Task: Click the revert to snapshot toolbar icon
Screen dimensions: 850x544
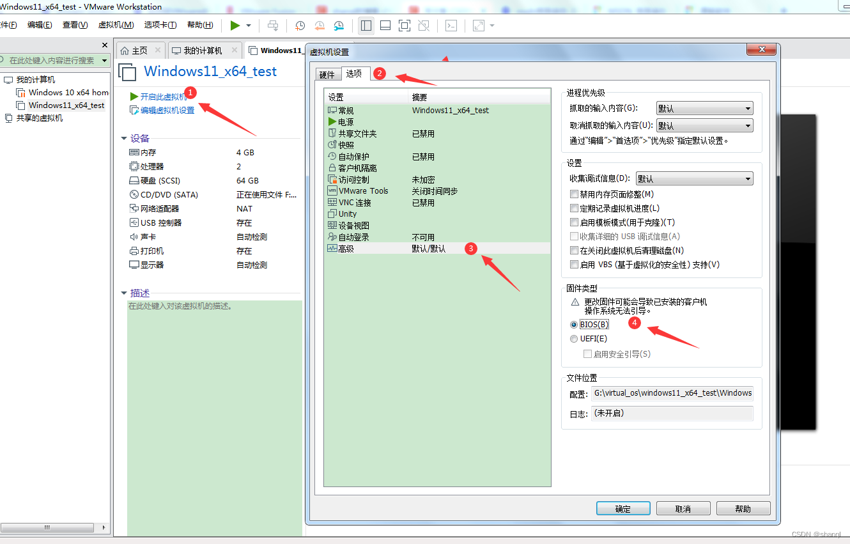Action: [320, 26]
